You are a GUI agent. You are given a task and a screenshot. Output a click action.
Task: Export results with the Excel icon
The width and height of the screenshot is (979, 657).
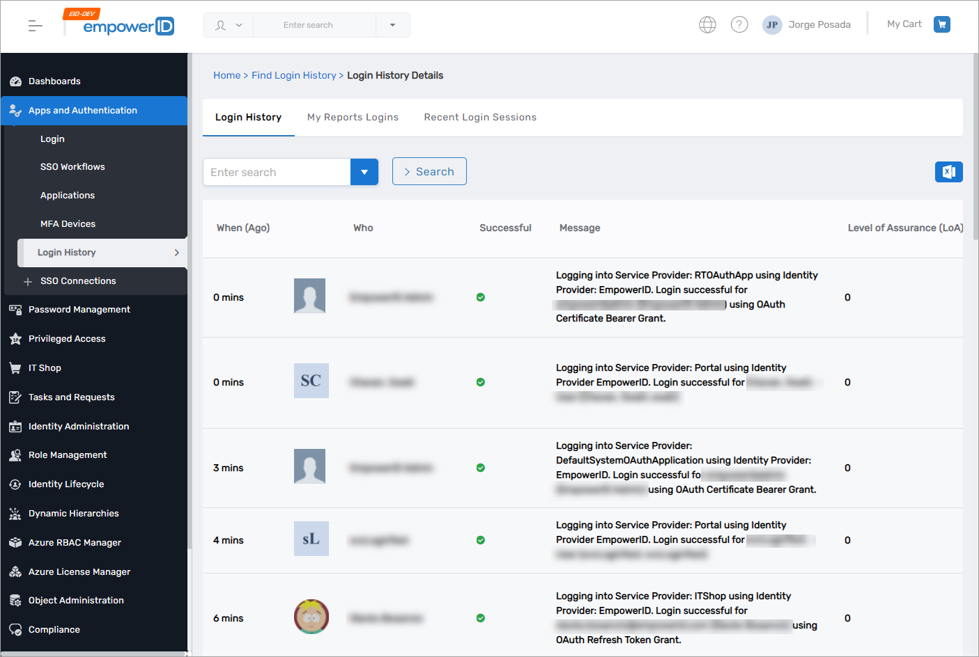948,172
